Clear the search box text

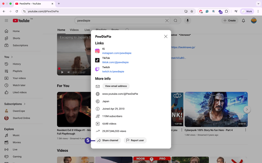[x=167, y=21]
